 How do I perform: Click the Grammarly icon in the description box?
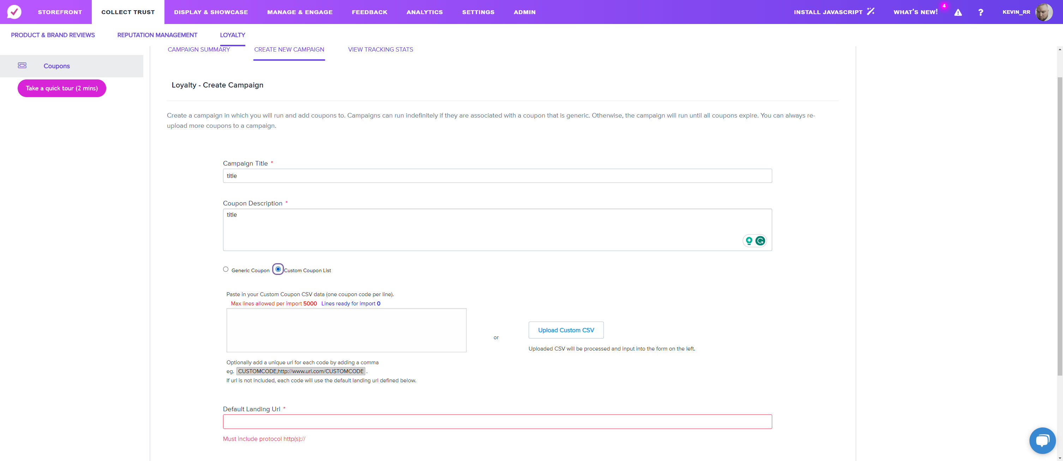point(760,241)
